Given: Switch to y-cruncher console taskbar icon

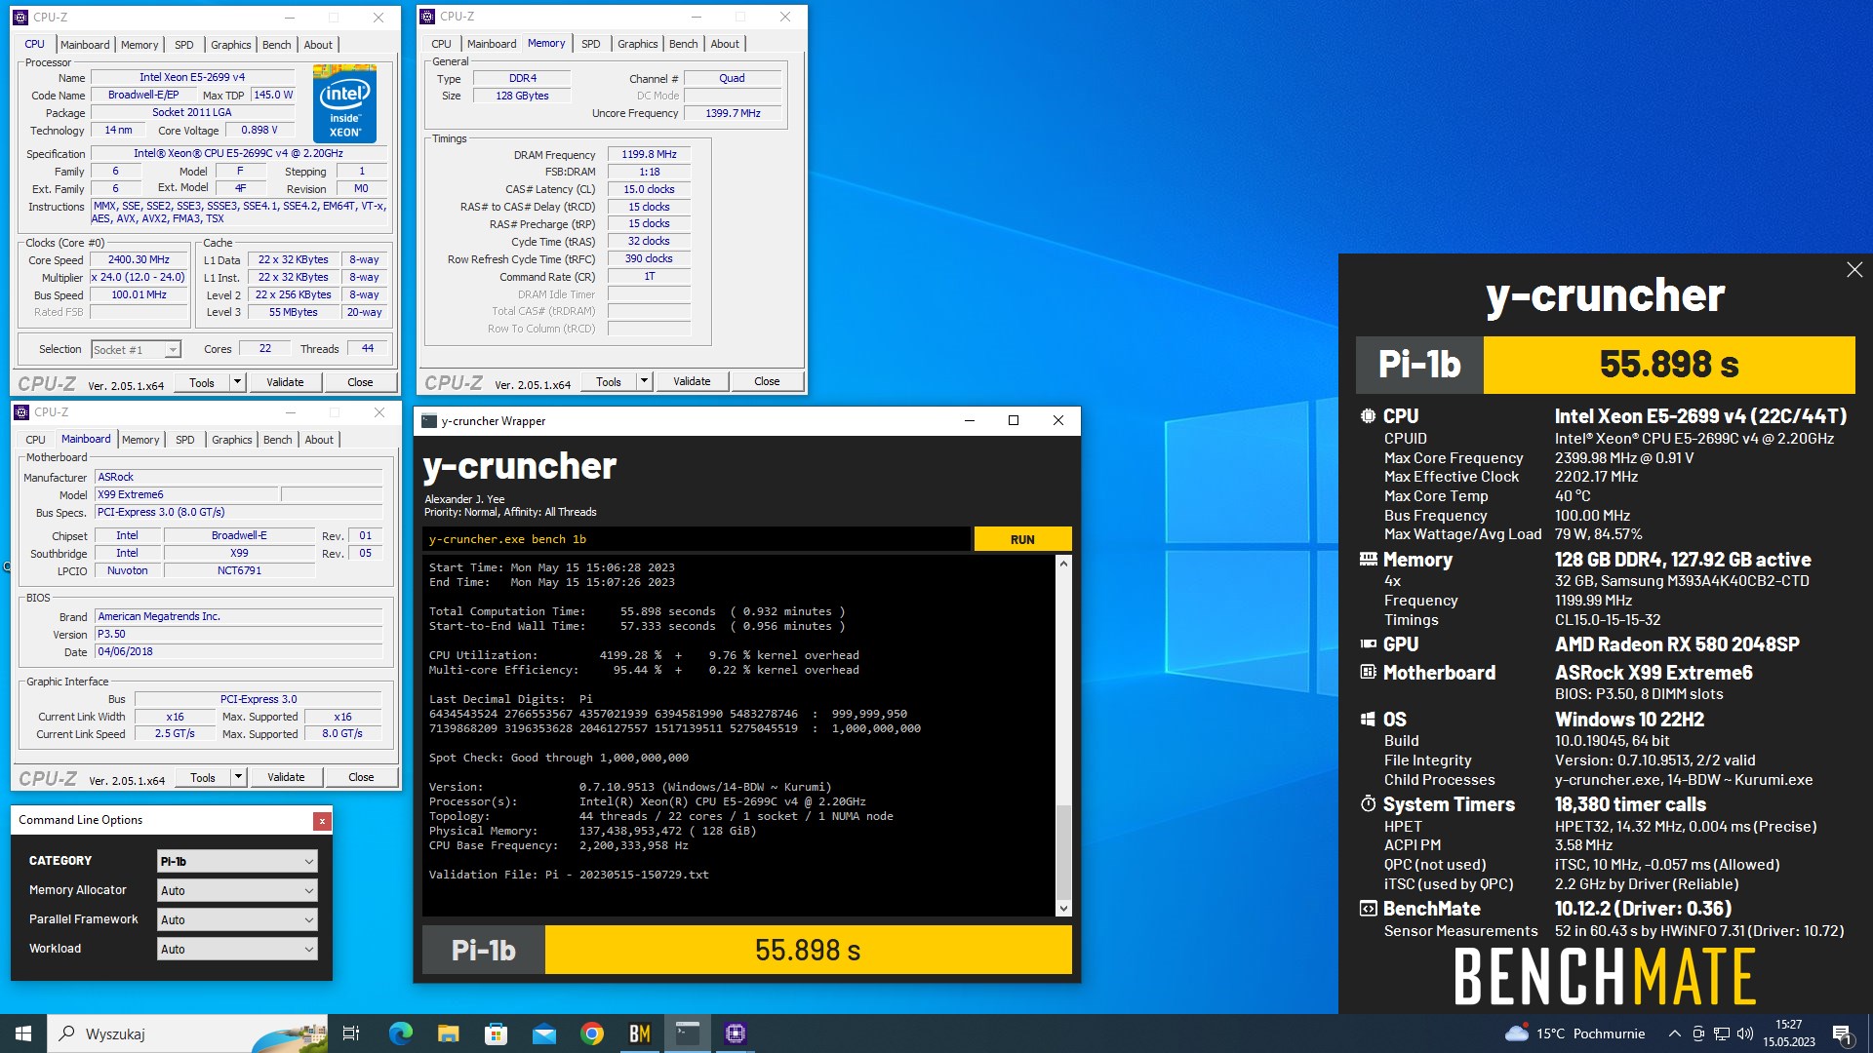Looking at the screenshot, I should [x=688, y=1033].
